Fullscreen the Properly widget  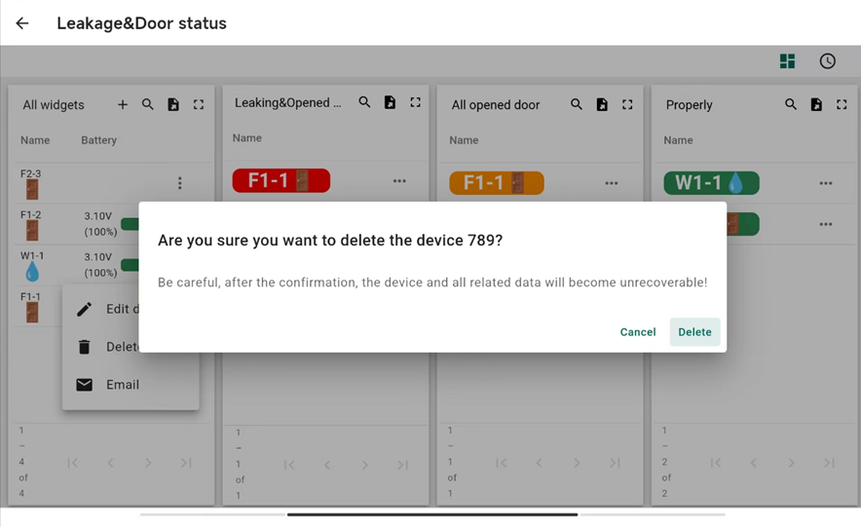(x=842, y=104)
